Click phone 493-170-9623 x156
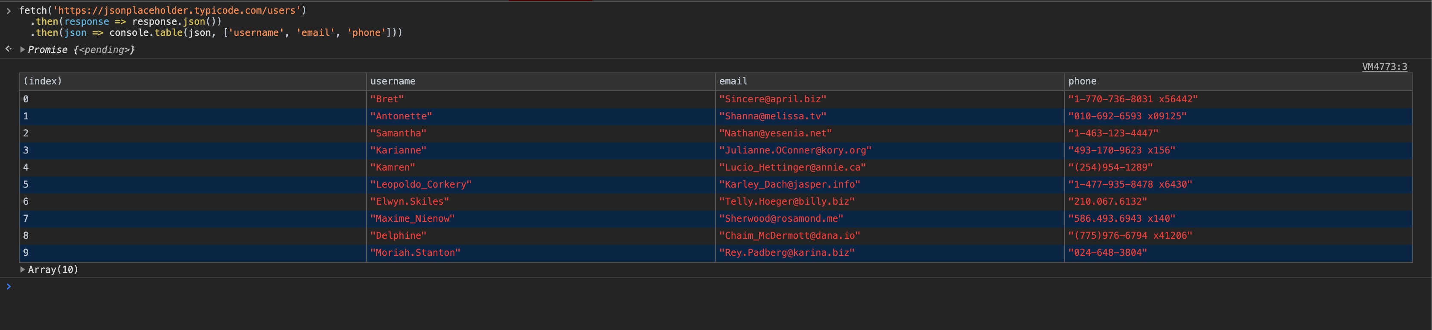The image size is (1432, 330). (x=1122, y=151)
